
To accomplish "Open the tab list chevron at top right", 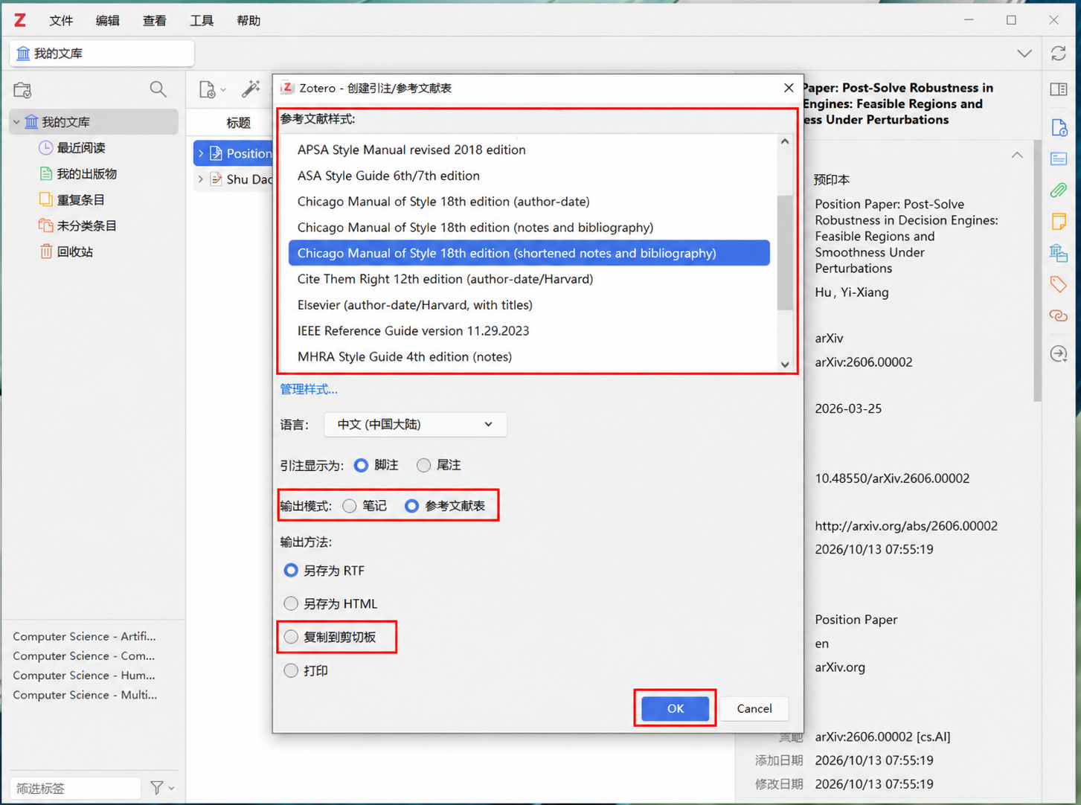I will tap(1024, 54).
